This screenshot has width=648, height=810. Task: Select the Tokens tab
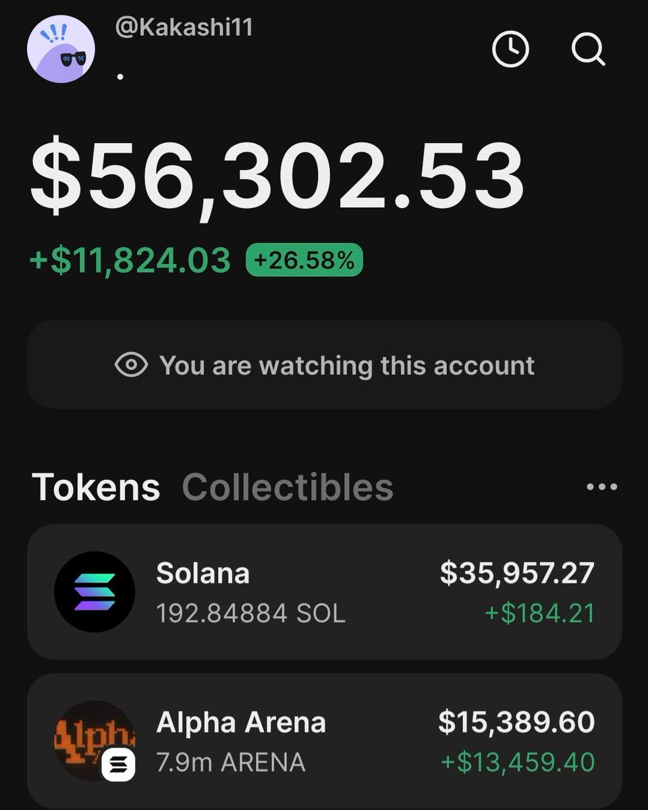click(96, 487)
